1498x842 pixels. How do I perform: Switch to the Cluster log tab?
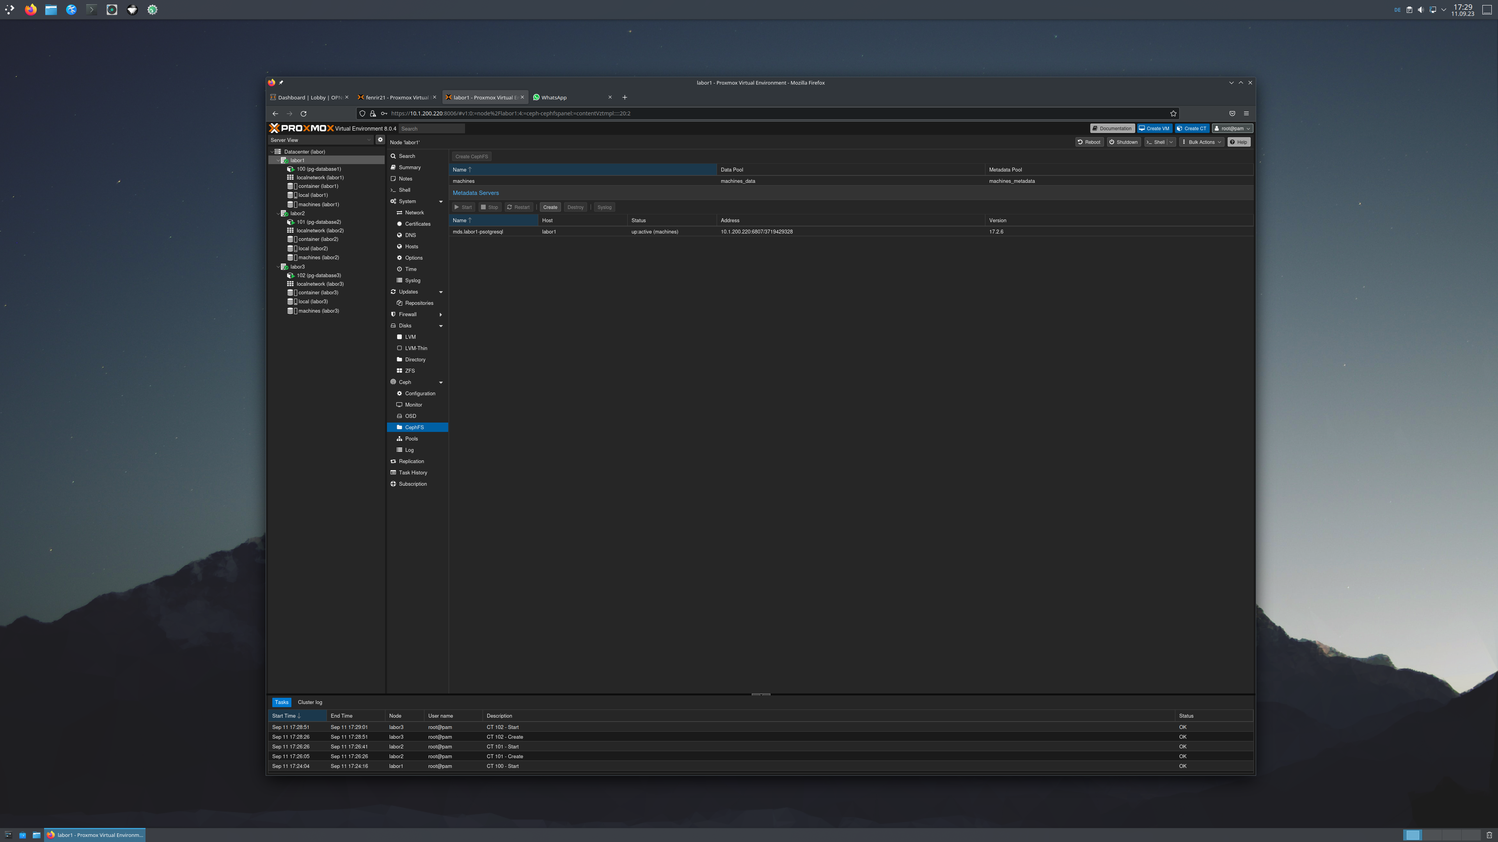point(309,702)
